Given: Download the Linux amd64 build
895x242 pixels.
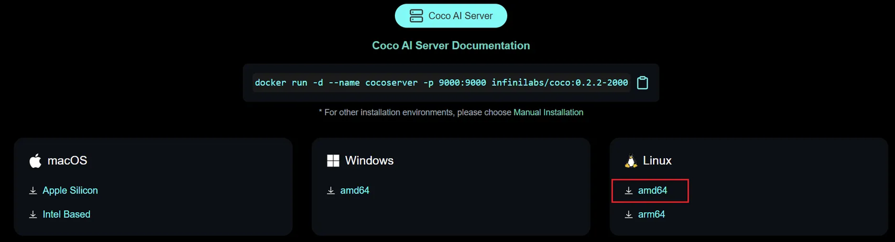Looking at the screenshot, I should 652,191.
